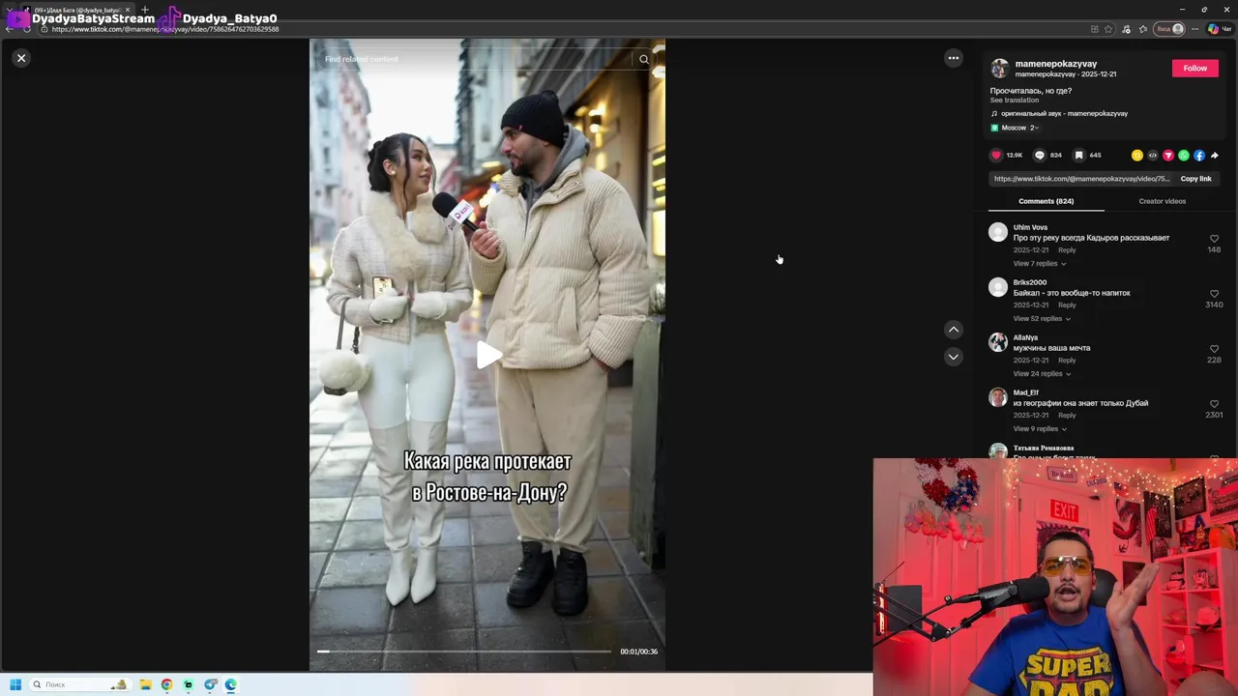Switch to the Comments (824) tab
The image size is (1238, 696).
(1046, 201)
